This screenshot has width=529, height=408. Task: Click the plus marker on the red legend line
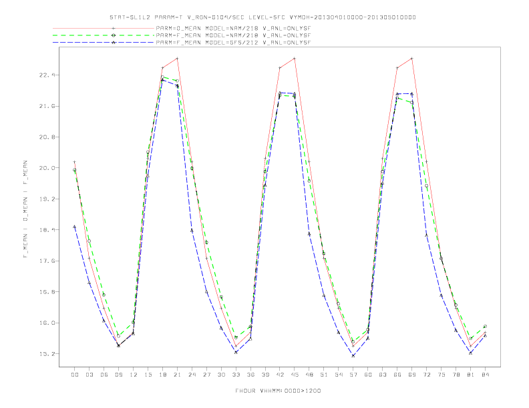point(114,28)
